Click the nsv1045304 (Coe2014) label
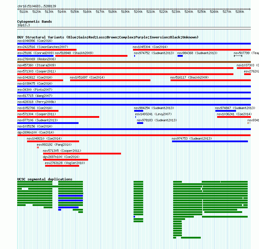 click(x=150, y=47)
